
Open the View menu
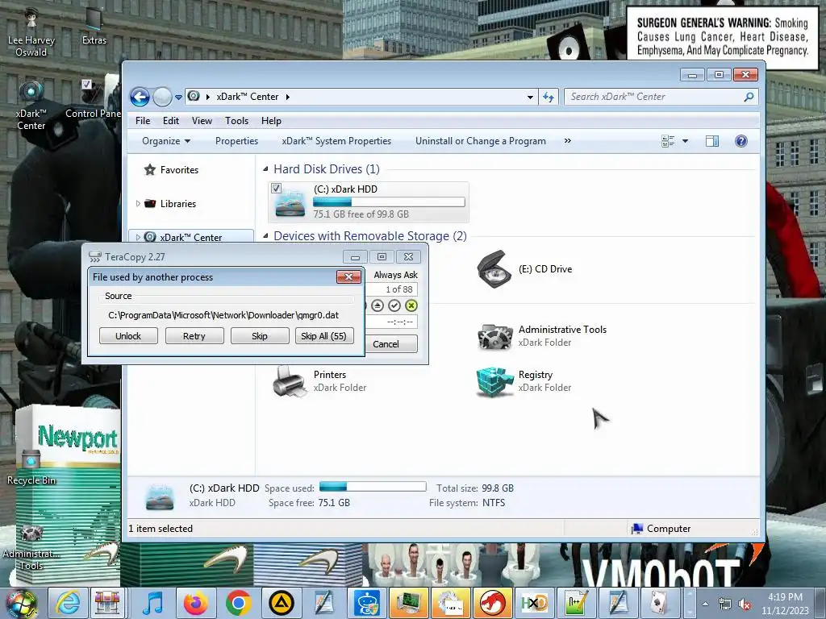202,121
